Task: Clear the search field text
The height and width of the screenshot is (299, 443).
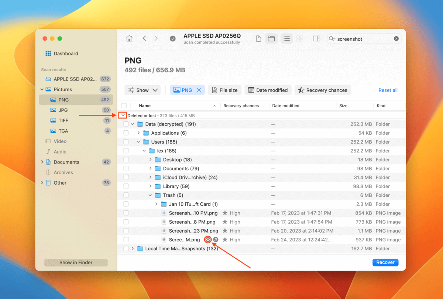Action: click(396, 39)
